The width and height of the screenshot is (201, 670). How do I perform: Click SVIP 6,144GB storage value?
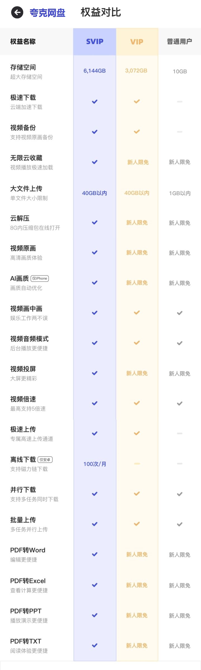[95, 71]
